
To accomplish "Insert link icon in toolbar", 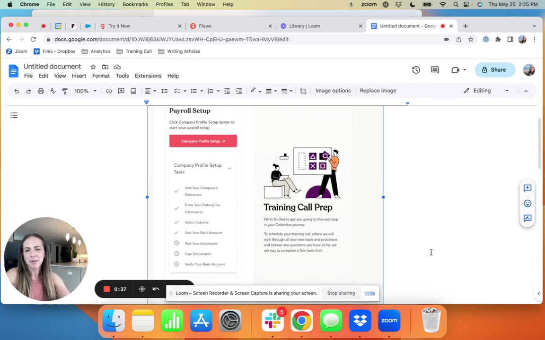I will (x=109, y=91).
